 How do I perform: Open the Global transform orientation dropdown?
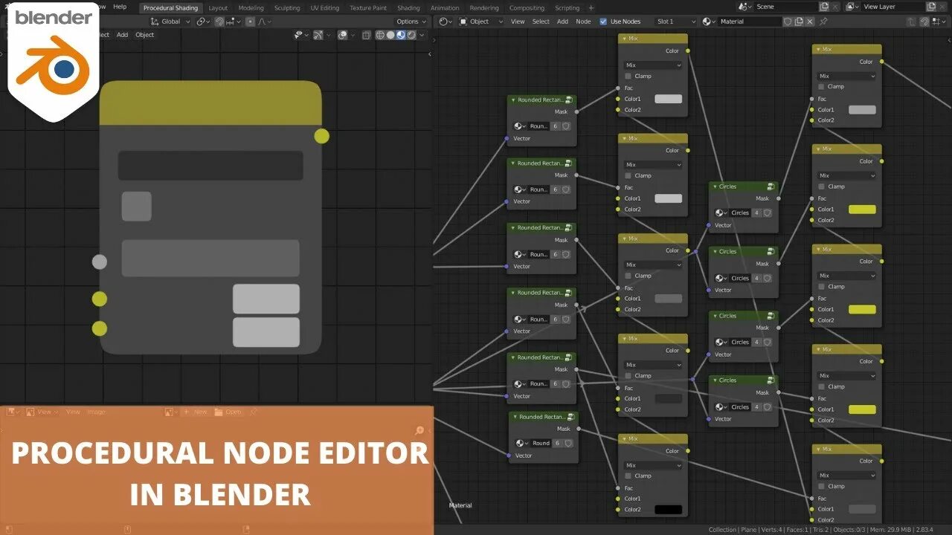pos(170,22)
